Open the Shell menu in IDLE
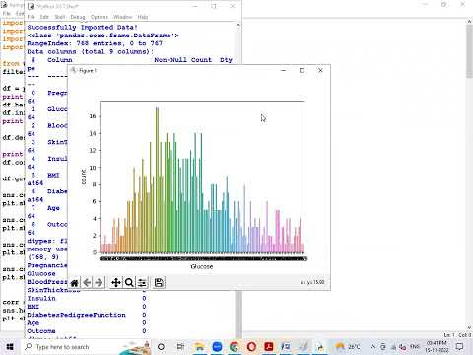Screen dimensions: 473x355 pyautogui.click(x=60, y=17)
